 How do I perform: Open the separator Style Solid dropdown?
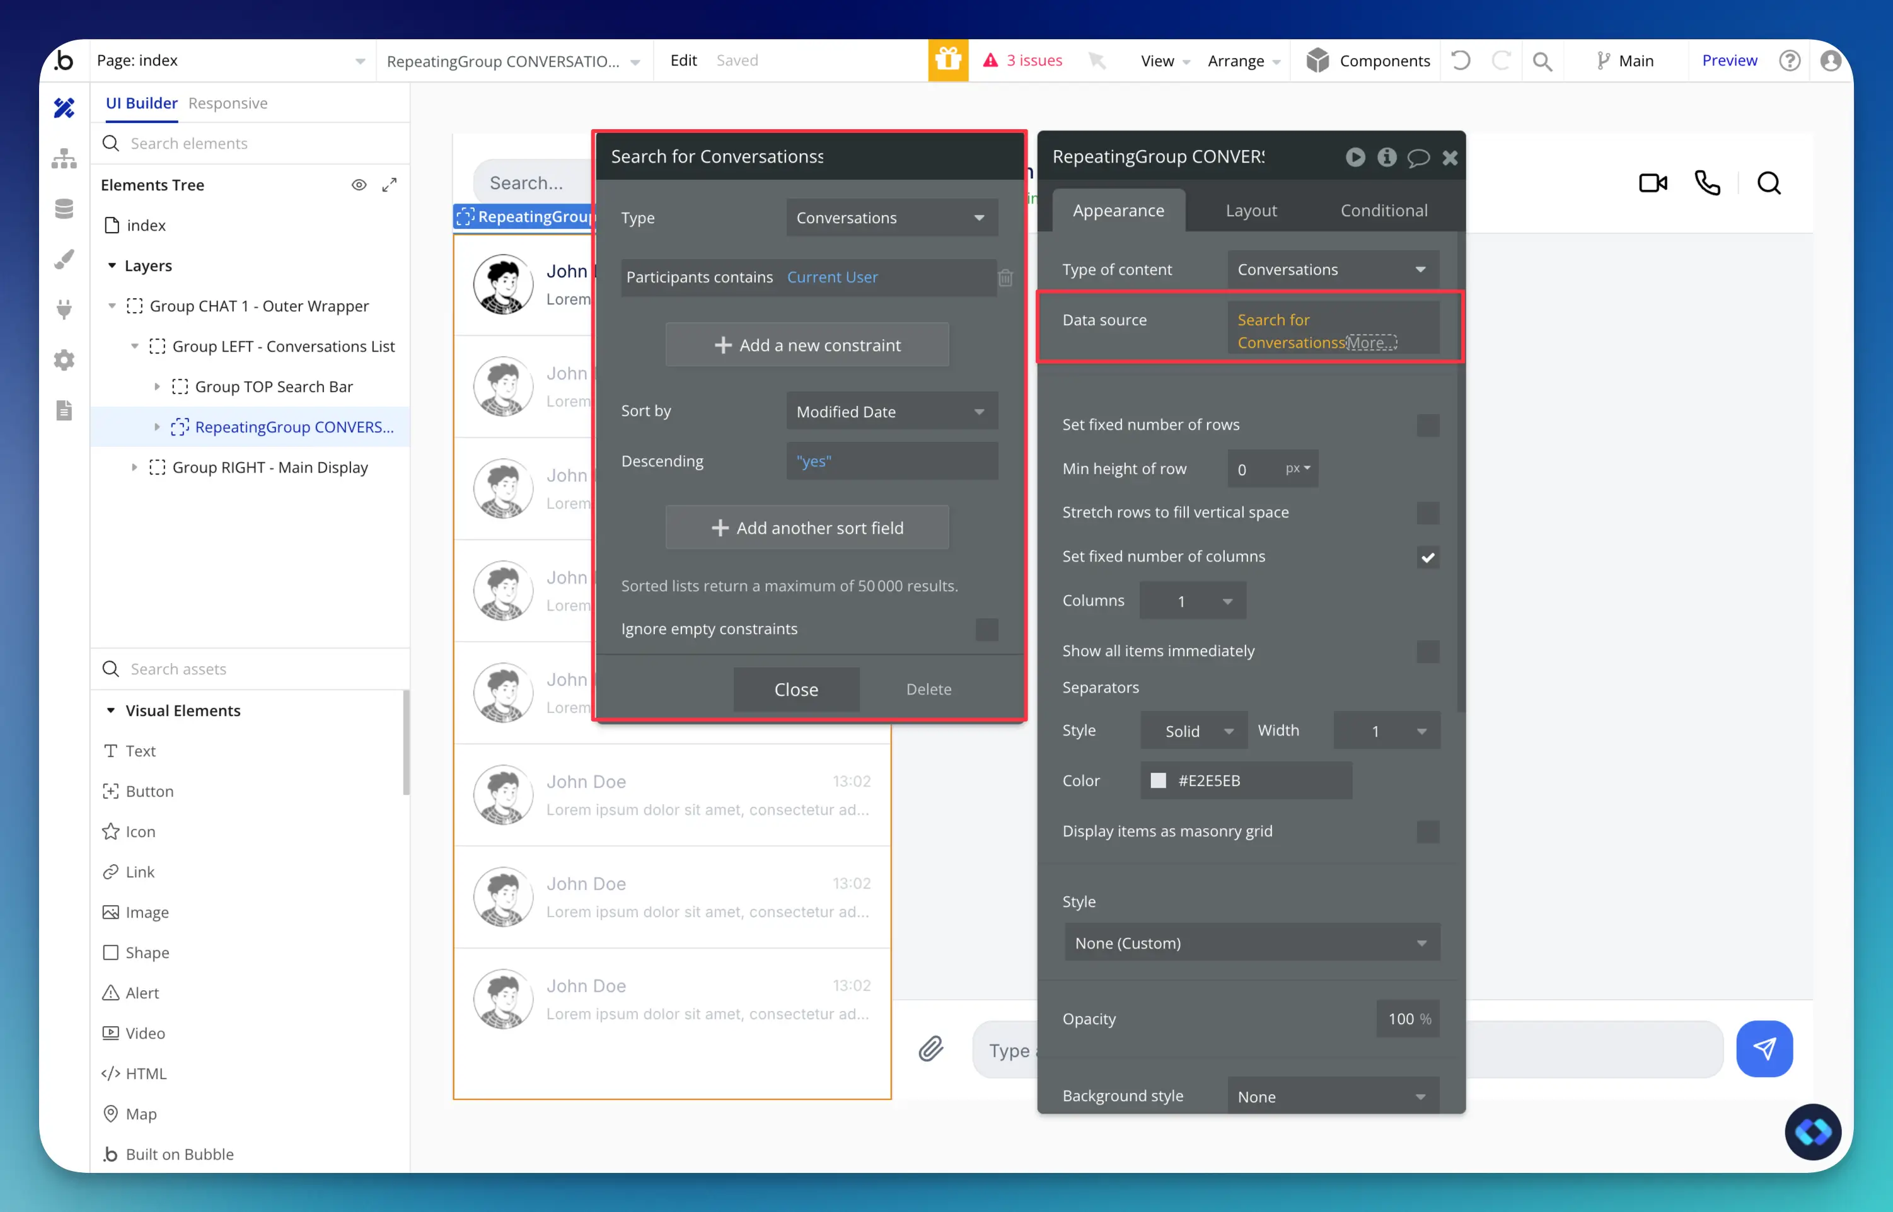(x=1193, y=731)
